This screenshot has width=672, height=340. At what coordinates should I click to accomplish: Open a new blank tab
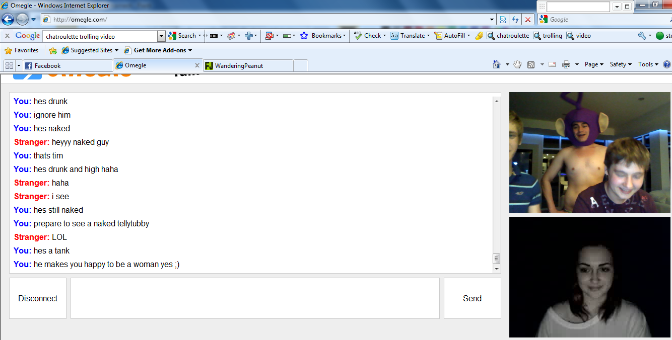pos(301,65)
